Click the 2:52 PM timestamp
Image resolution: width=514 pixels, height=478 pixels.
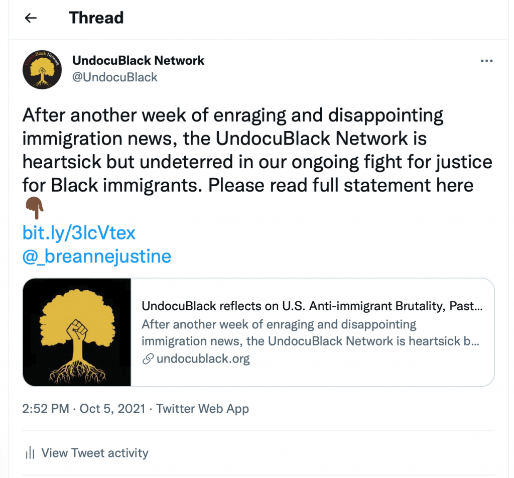click(46, 409)
